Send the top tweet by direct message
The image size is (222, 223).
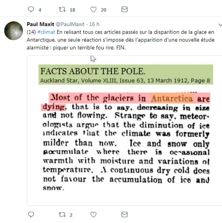pyautogui.click(x=125, y=10)
